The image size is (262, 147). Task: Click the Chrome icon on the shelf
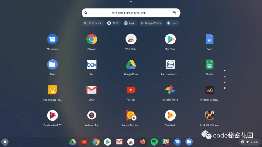(x=96, y=142)
